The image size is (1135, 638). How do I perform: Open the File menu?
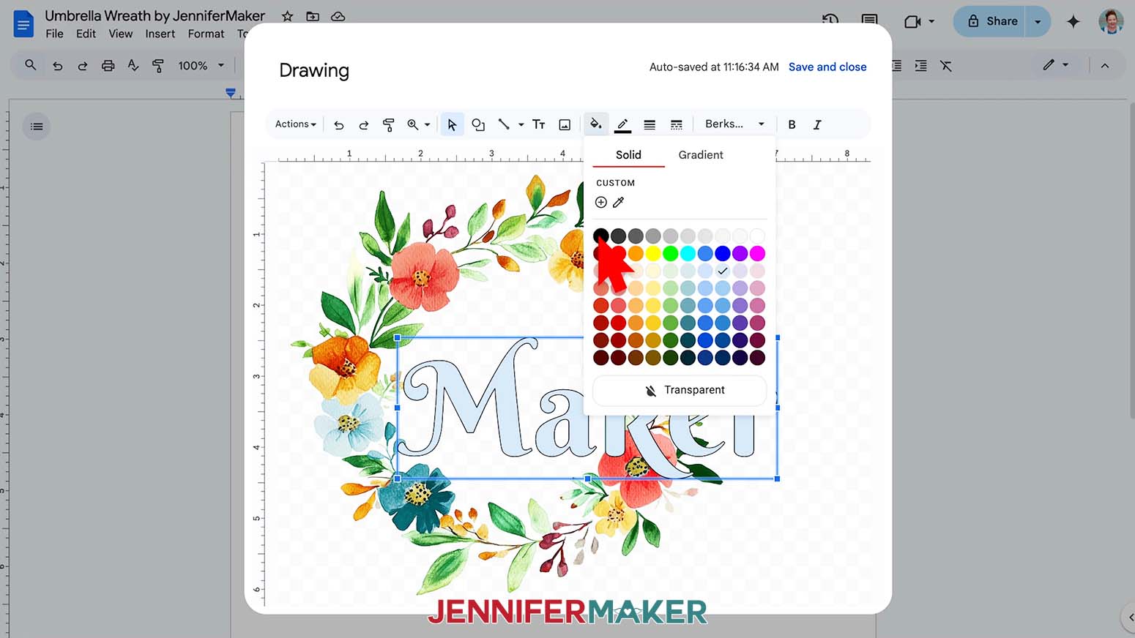(54, 34)
